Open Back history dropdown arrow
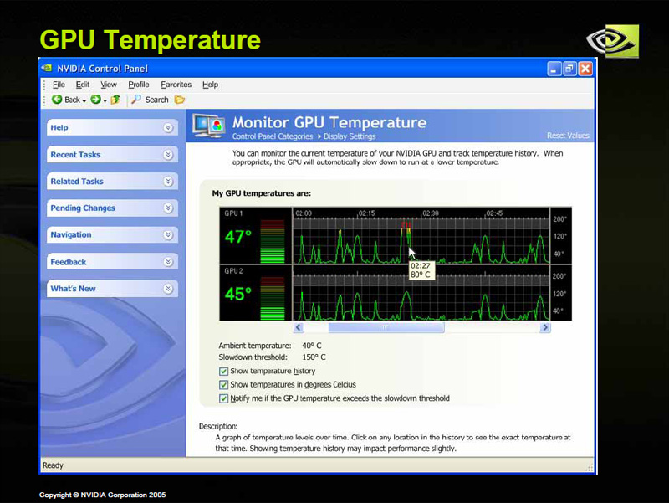The height and width of the screenshot is (503, 669). pyautogui.click(x=84, y=100)
